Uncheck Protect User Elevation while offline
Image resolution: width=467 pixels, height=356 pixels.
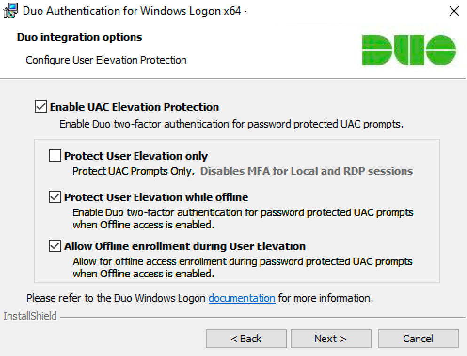tap(55, 197)
